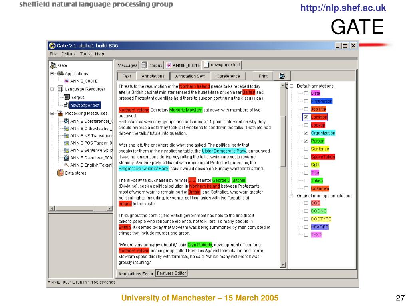This screenshot has width=409, height=306.
Task: Collapse the Original markups annotations group
Action: [x=291, y=196]
